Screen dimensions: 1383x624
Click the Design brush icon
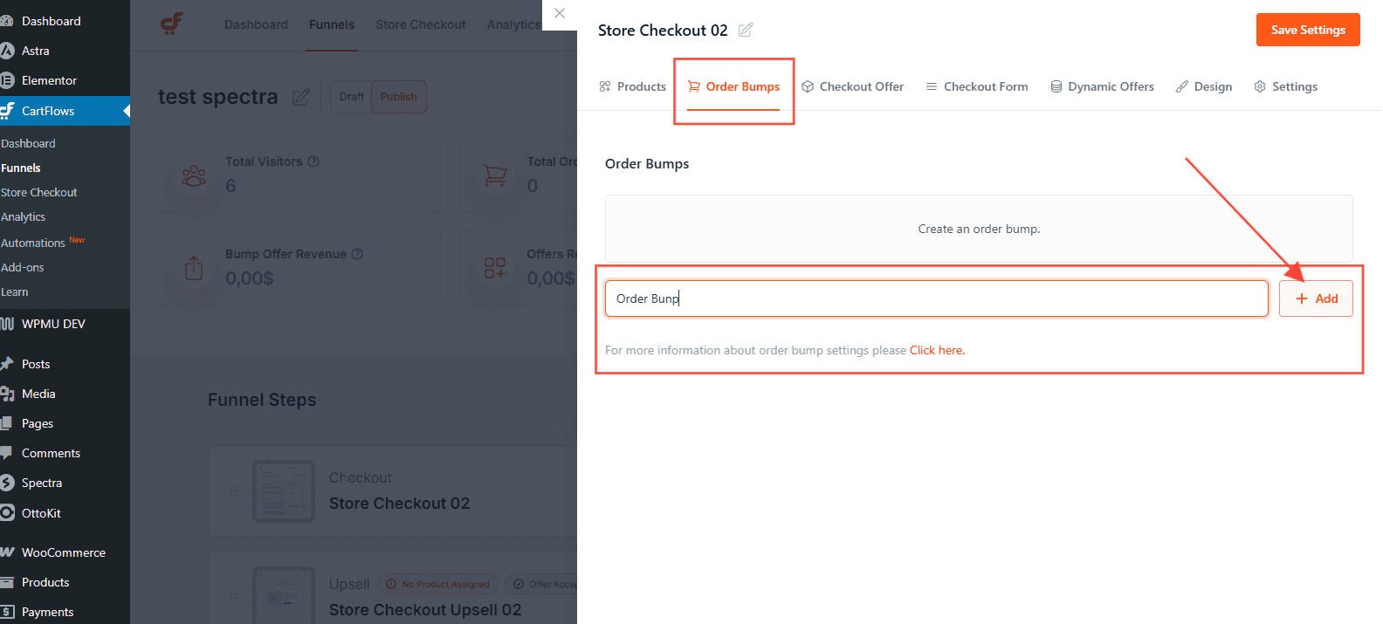click(x=1182, y=86)
